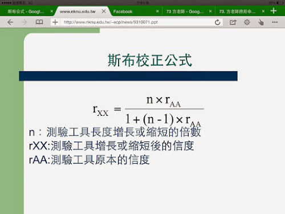Reload the page with refresh icon

[x=217, y=22]
